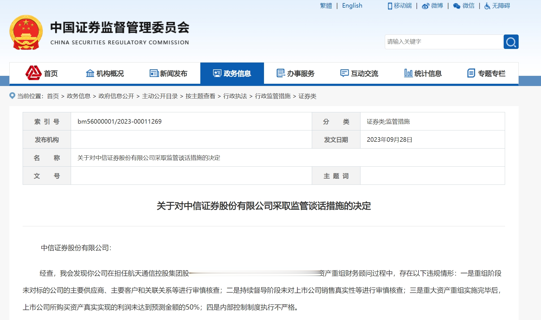Viewport: 541px width, 320px height.
Task: Click the 中国证券监督管理委员会 site title
Action: point(120,28)
